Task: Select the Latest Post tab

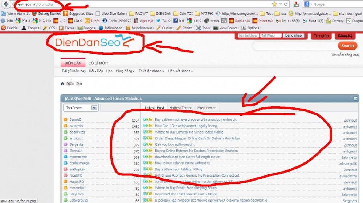Action: pos(154,108)
